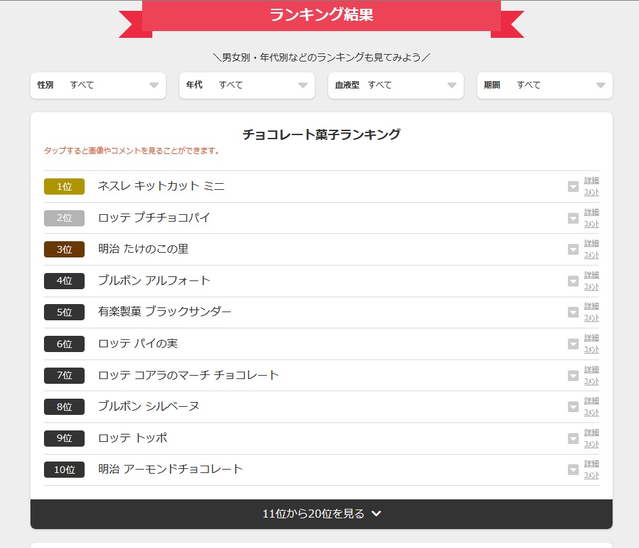639x548 pixels.
Task: Open 詳細 link for ブルボン シルベーヌ
Action: (x=592, y=401)
